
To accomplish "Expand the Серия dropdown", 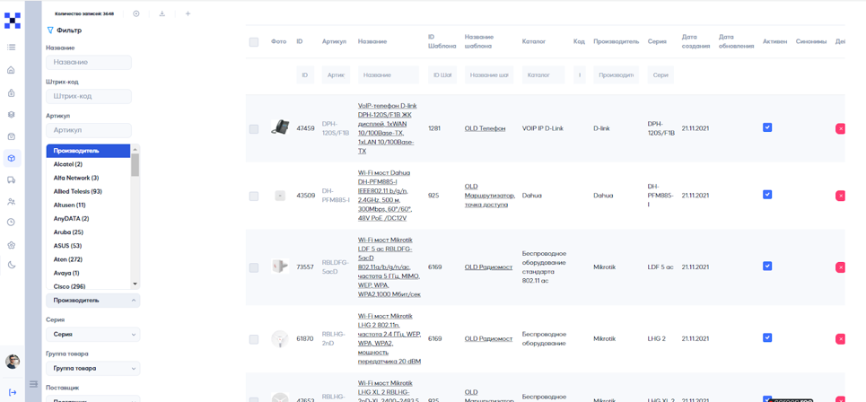I will point(92,335).
